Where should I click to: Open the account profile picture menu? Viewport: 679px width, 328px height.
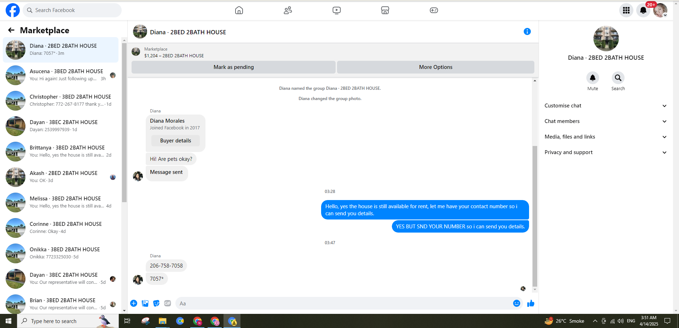click(660, 10)
